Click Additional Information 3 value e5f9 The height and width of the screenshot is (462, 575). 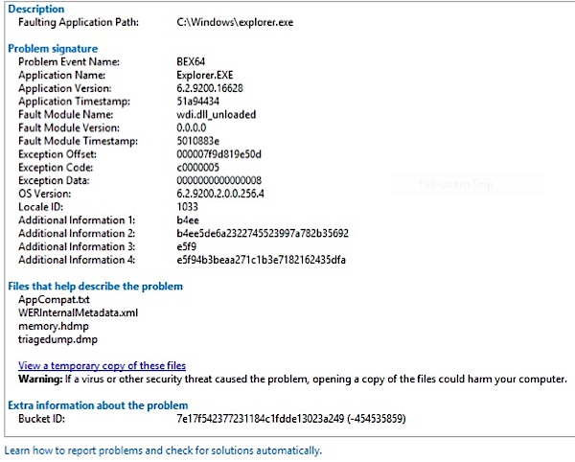click(186, 246)
